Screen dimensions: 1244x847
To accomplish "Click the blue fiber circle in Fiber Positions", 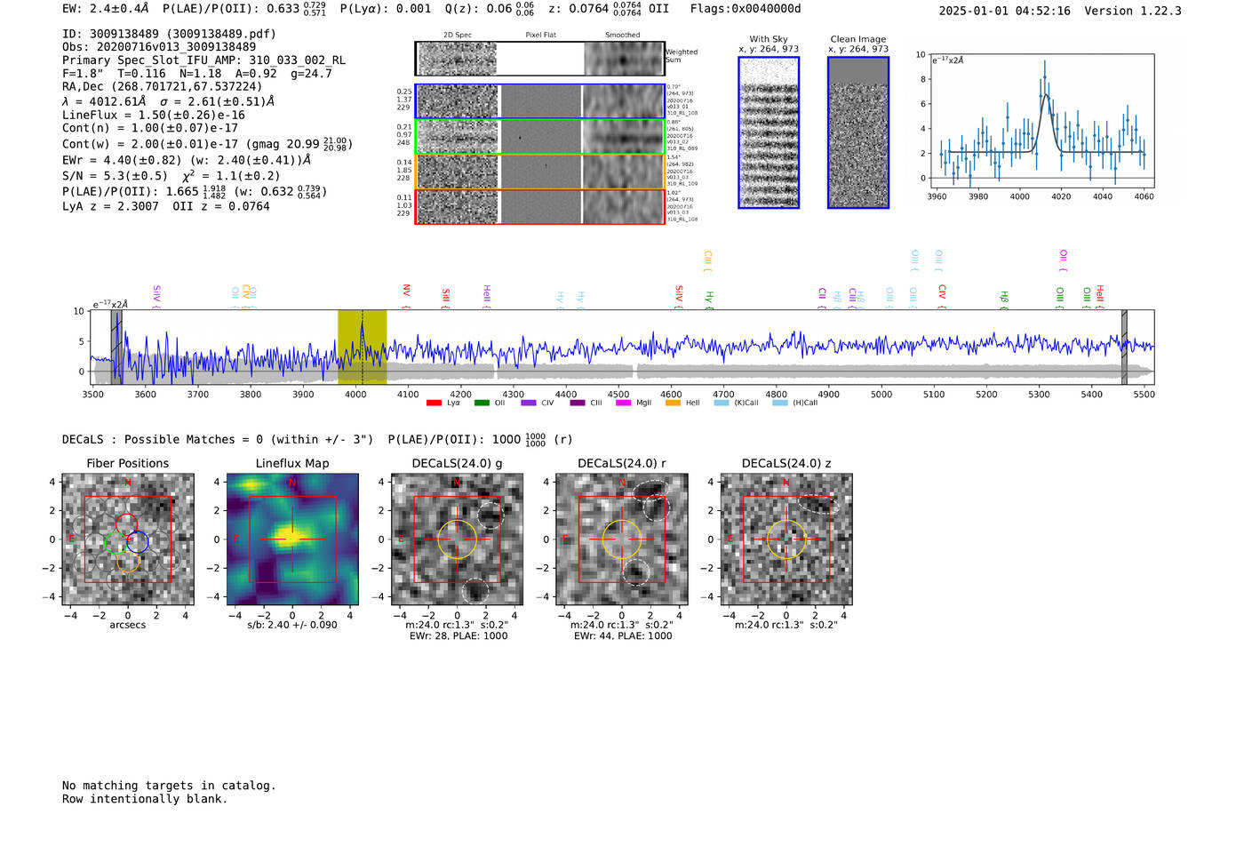I will click(137, 541).
